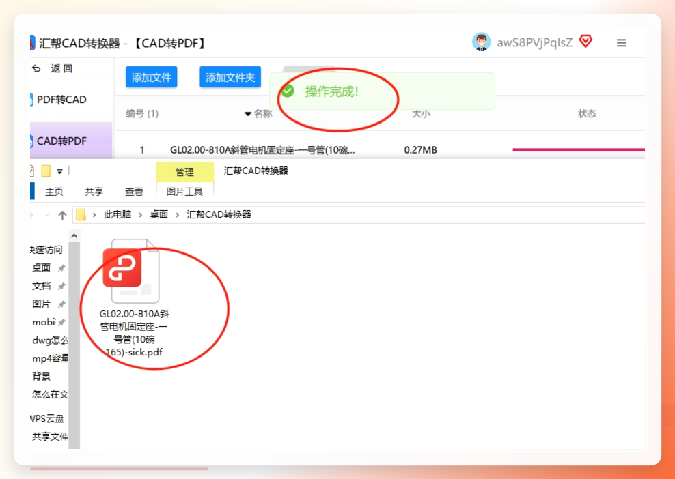Open quick access toolbar dropdown arrow
Viewport: 675px width, 479px height.
(60, 171)
